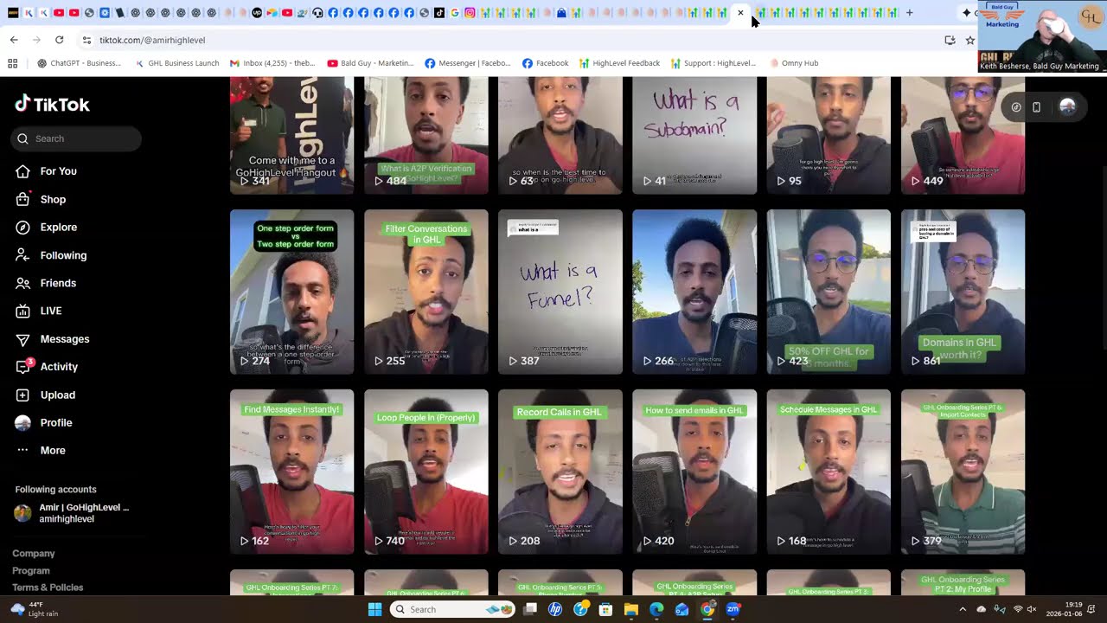
Task: Open Microsoft Edge from the taskbar
Action: click(656, 609)
